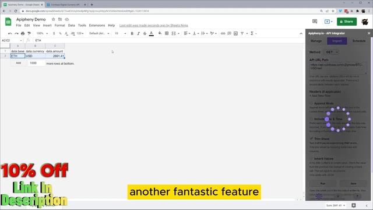Insert chart from toolbar
Viewport: 373px width, 210px height.
pos(235,34)
